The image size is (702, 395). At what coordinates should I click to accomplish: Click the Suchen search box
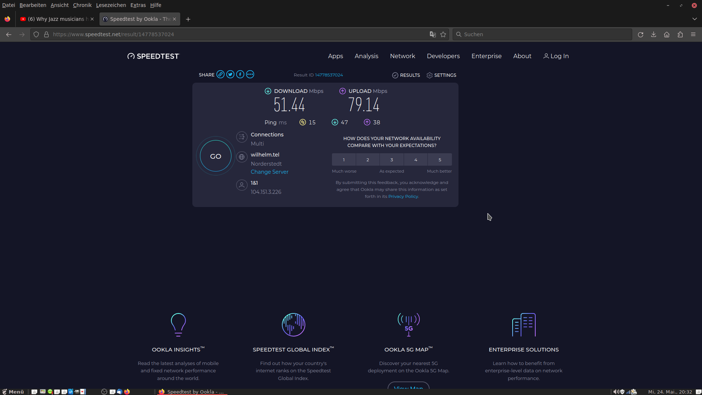pos(542,34)
